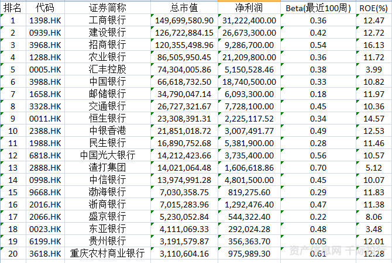Click market value 86,505,950.45
This screenshot has height=263, width=392.
pyautogui.click(x=184, y=57)
